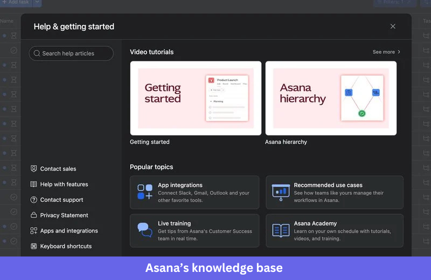Click the Video tutorials heading
Viewport: 431px width, 280px height.
coord(152,52)
